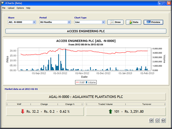Viewport: 172px width, 129px height.
Task: Click the Change % column header
Action: [x=70, y=104]
